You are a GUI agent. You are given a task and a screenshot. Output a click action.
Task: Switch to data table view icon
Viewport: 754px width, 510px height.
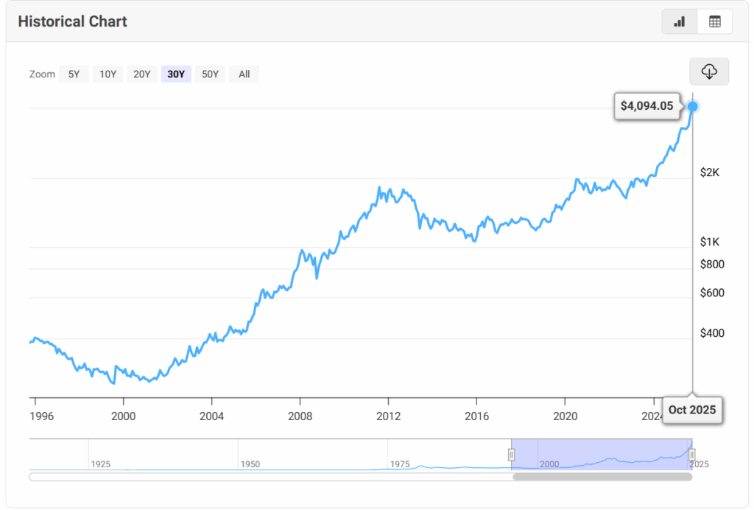click(714, 21)
